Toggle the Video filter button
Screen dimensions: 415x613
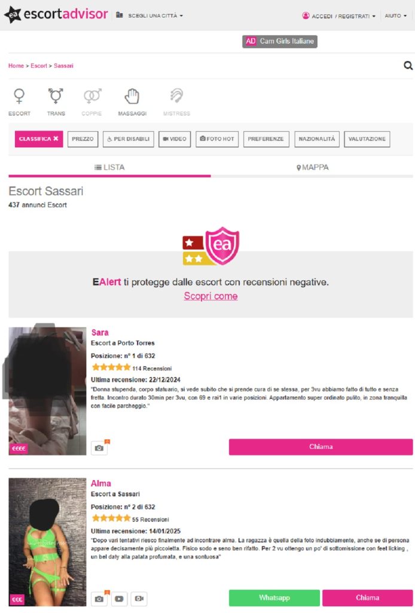175,139
